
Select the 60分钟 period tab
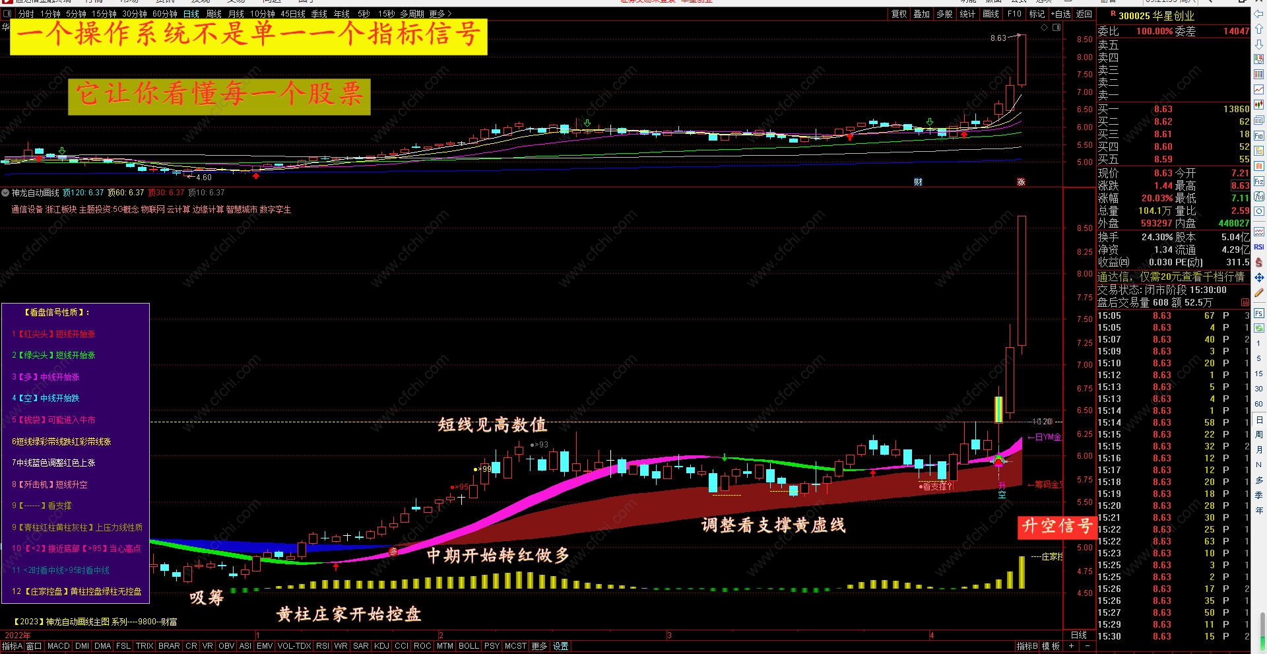[x=165, y=14]
